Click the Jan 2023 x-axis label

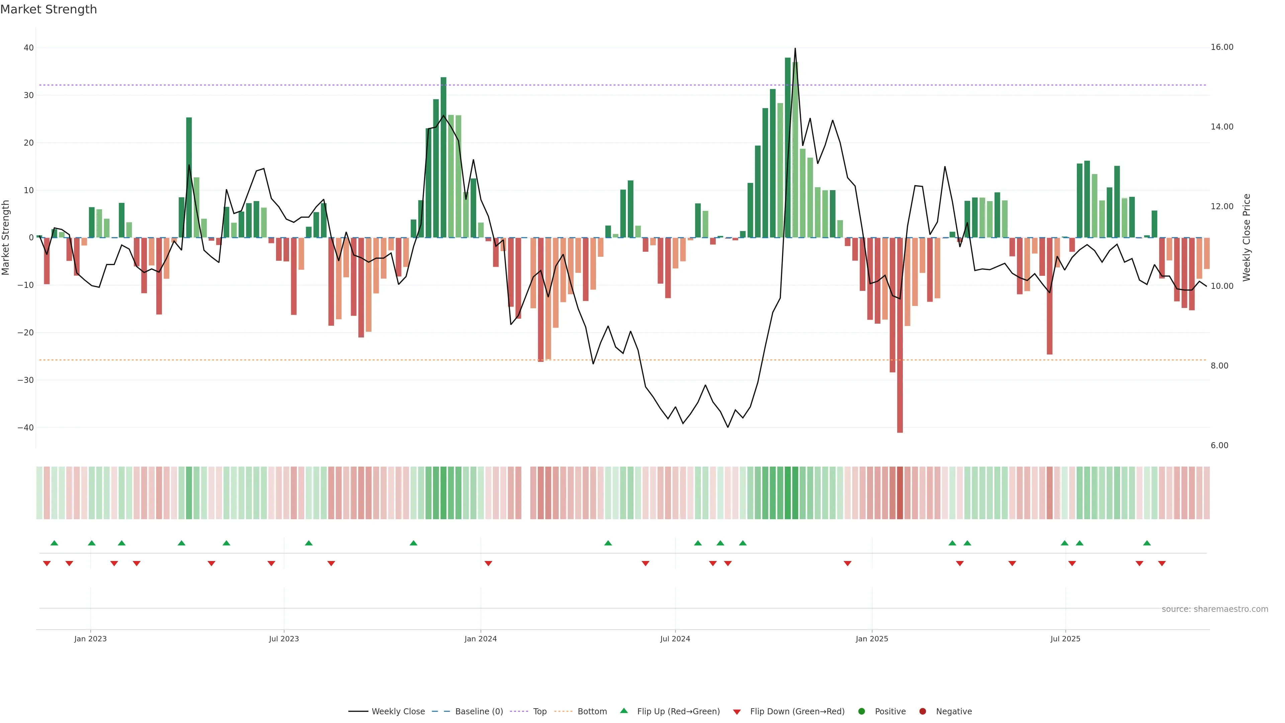click(x=90, y=639)
